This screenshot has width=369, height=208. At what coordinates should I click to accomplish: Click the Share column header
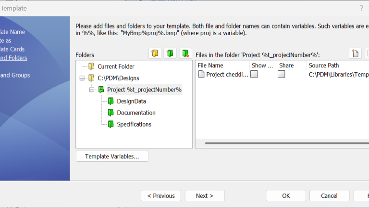[291, 65]
